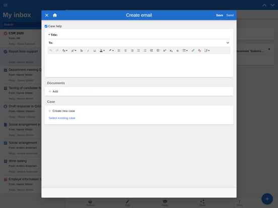Align text right

coord(132,51)
